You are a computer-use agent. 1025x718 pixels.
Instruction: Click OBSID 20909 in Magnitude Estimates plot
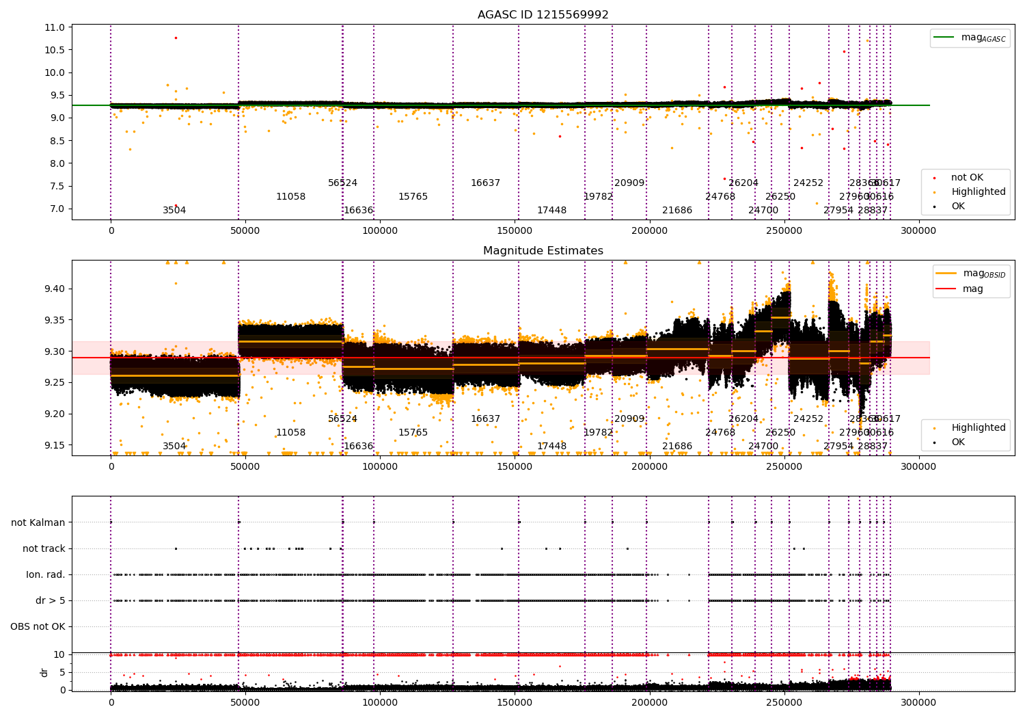pos(629,419)
